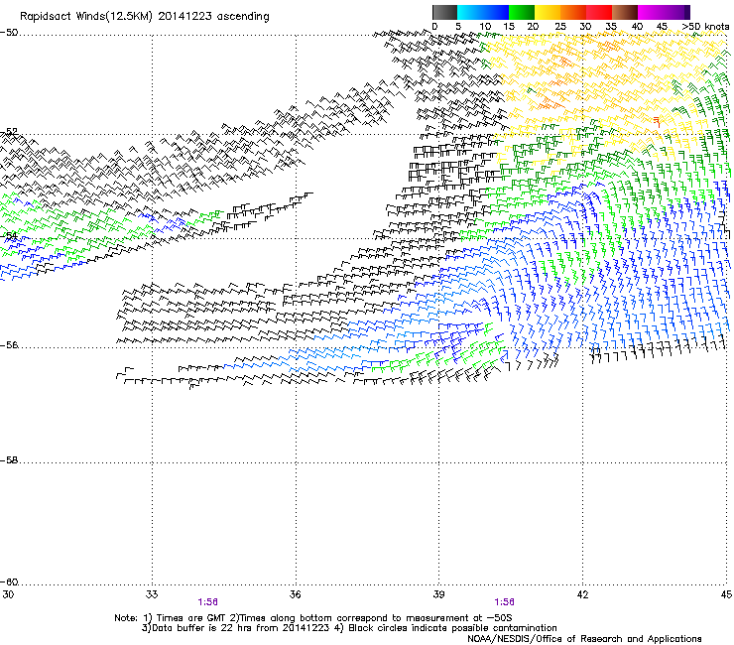Image resolution: width=734 pixels, height=645 pixels.
Task: Click the longitude label '33'
Action: pyautogui.click(x=152, y=594)
